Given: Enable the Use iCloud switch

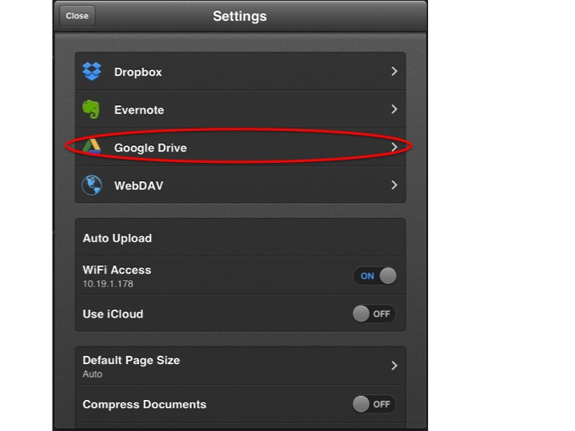Looking at the screenshot, I should (x=374, y=314).
